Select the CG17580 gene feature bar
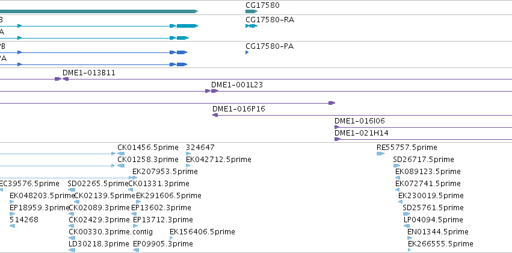The width and height of the screenshot is (512, 253). [x=251, y=11]
